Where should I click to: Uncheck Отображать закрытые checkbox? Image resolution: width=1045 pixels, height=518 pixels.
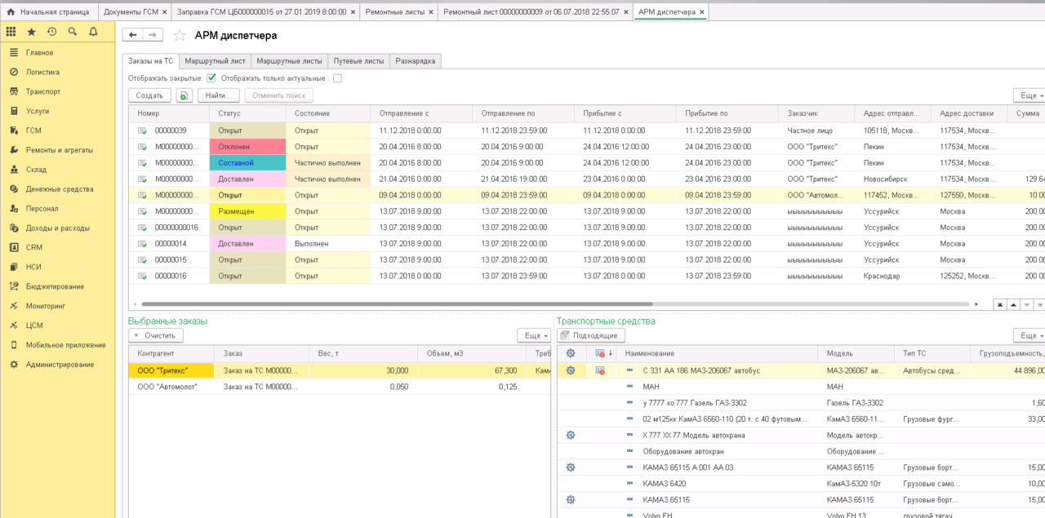pyautogui.click(x=211, y=78)
